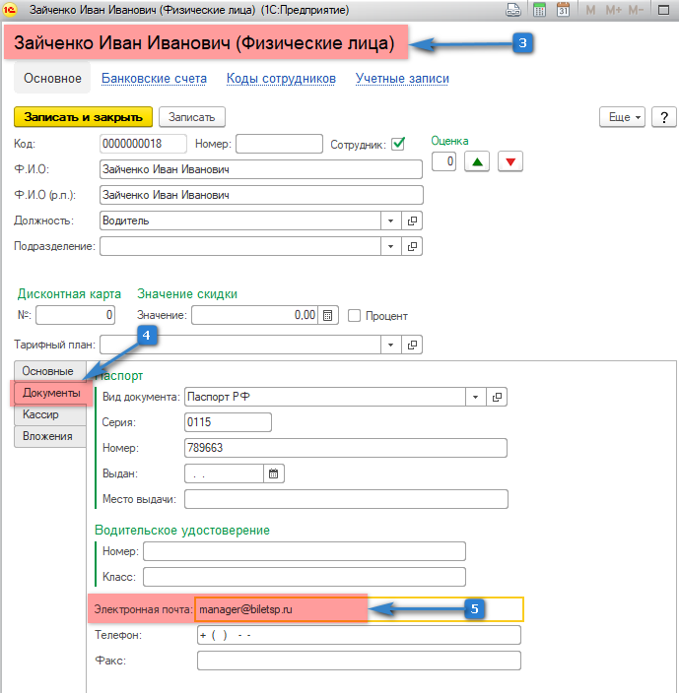
Task: Click the red down arrow to lower Оценка
Action: pyautogui.click(x=510, y=161)
